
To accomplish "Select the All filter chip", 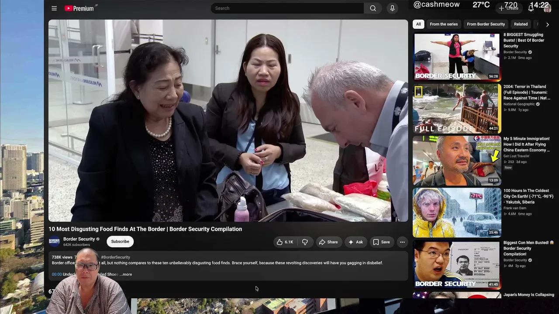I will [x=418, y=24].
